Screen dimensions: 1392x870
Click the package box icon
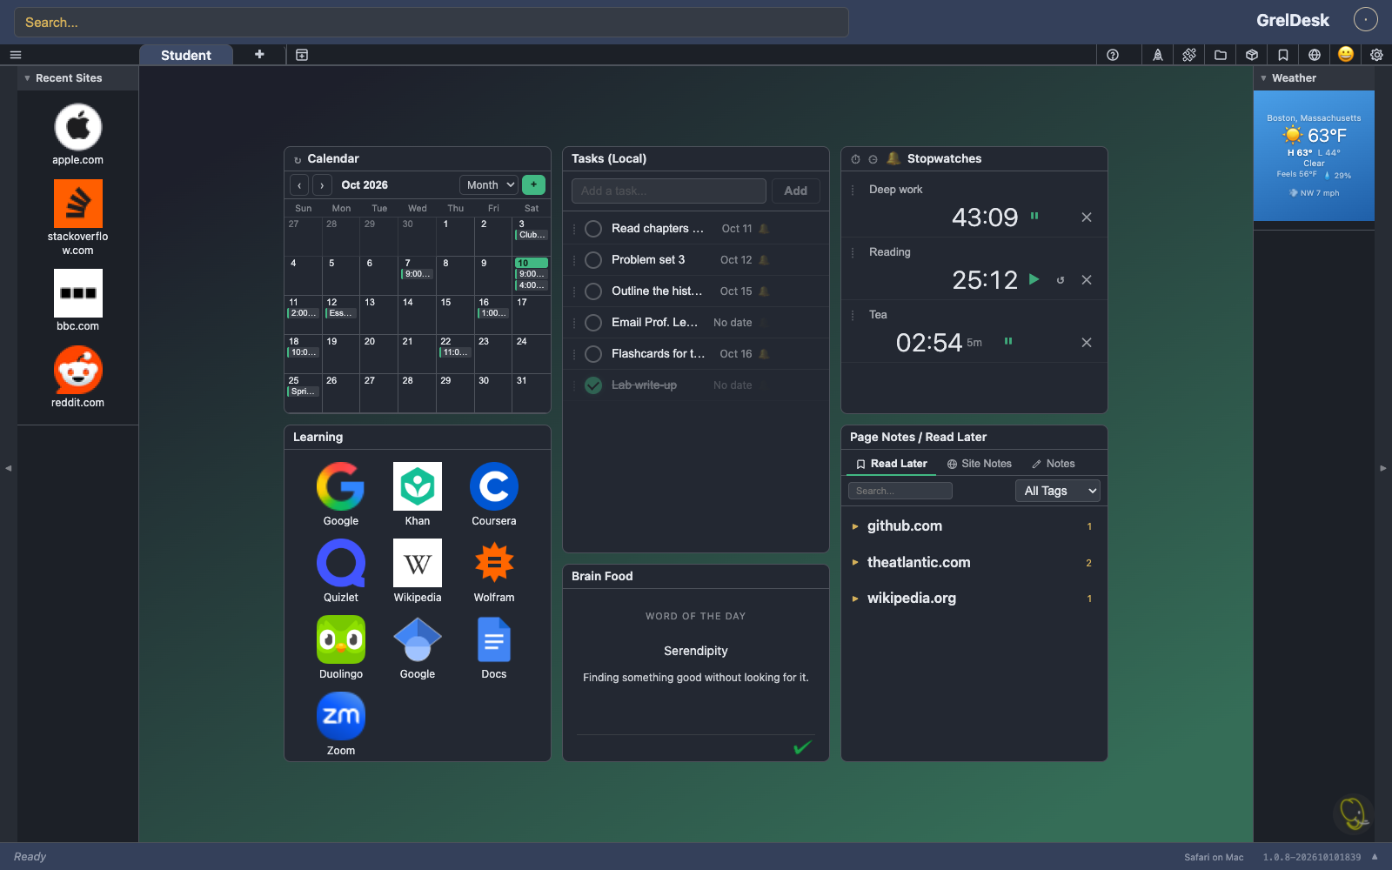point(1252,55)
